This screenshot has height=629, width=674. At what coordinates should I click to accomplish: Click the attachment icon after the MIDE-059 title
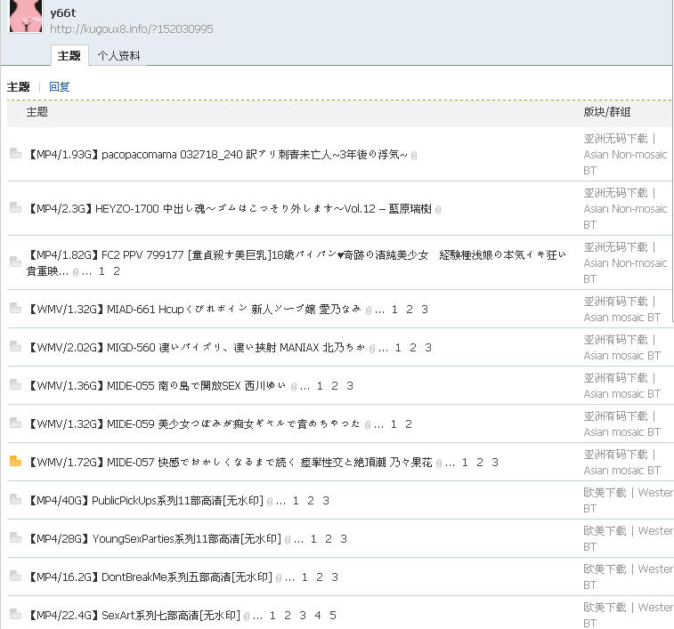click(368, 425)
